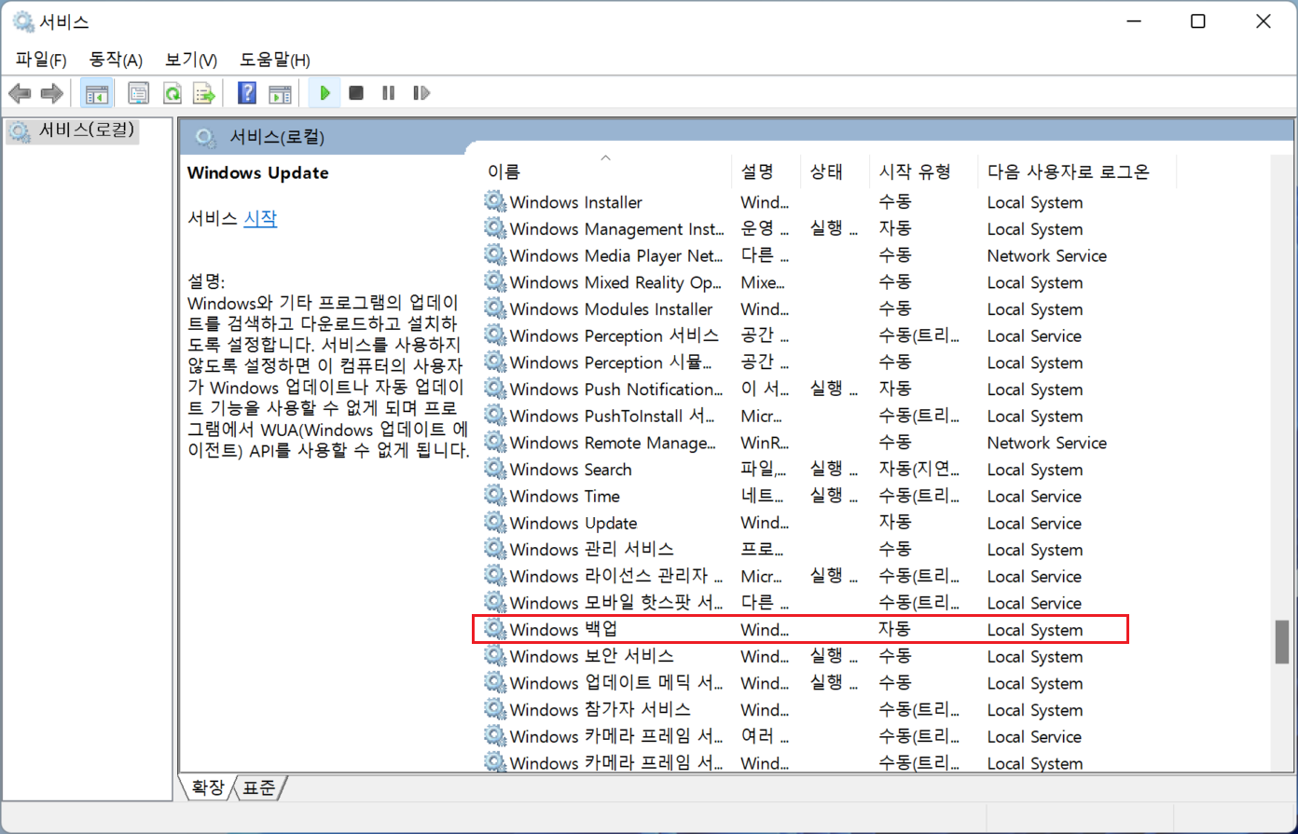1298x834 pixels.
Task: Click the gear icon of Windows 관리 서비스
Action: point(494,550)
